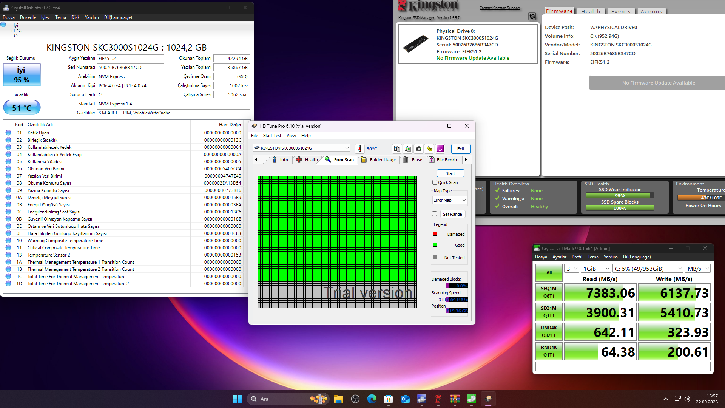Click the thermometer temperature icon in HD Tune

click(360, 149)
